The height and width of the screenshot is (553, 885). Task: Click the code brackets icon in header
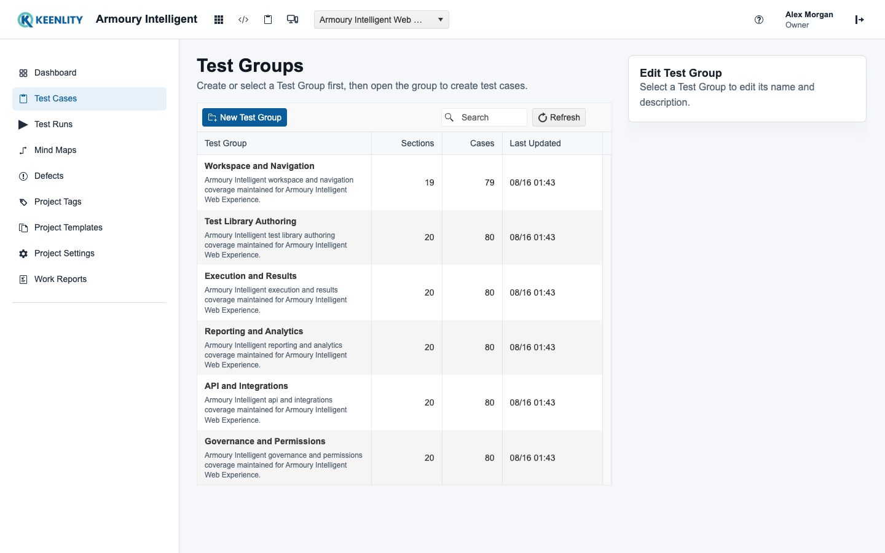pos(243,20)
